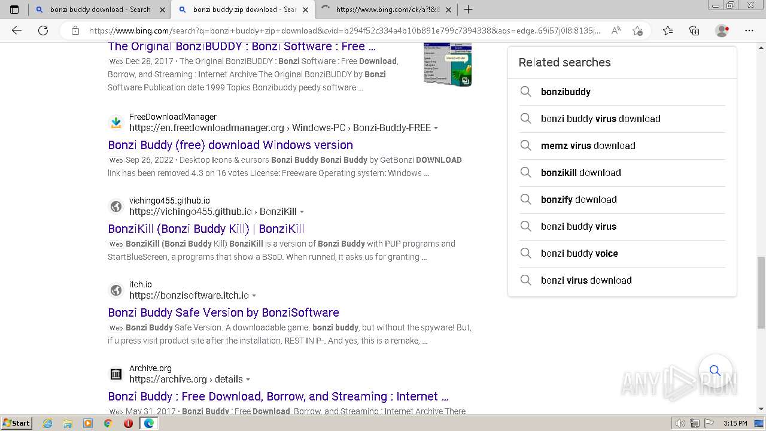Click vichingo455.github.io globe favicon
This screenshot has height=431, width=766.
(x=116, y=207)
